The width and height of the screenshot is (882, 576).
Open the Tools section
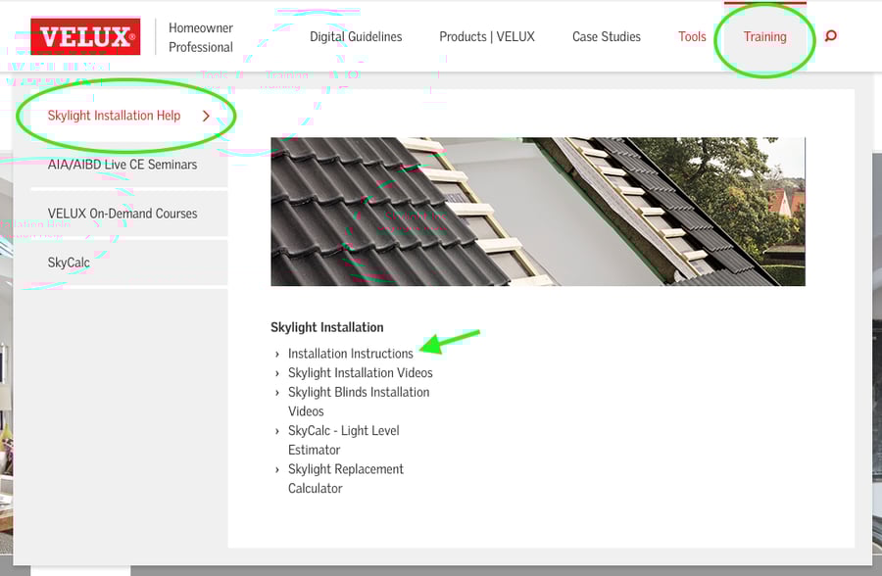pos(692,36)
